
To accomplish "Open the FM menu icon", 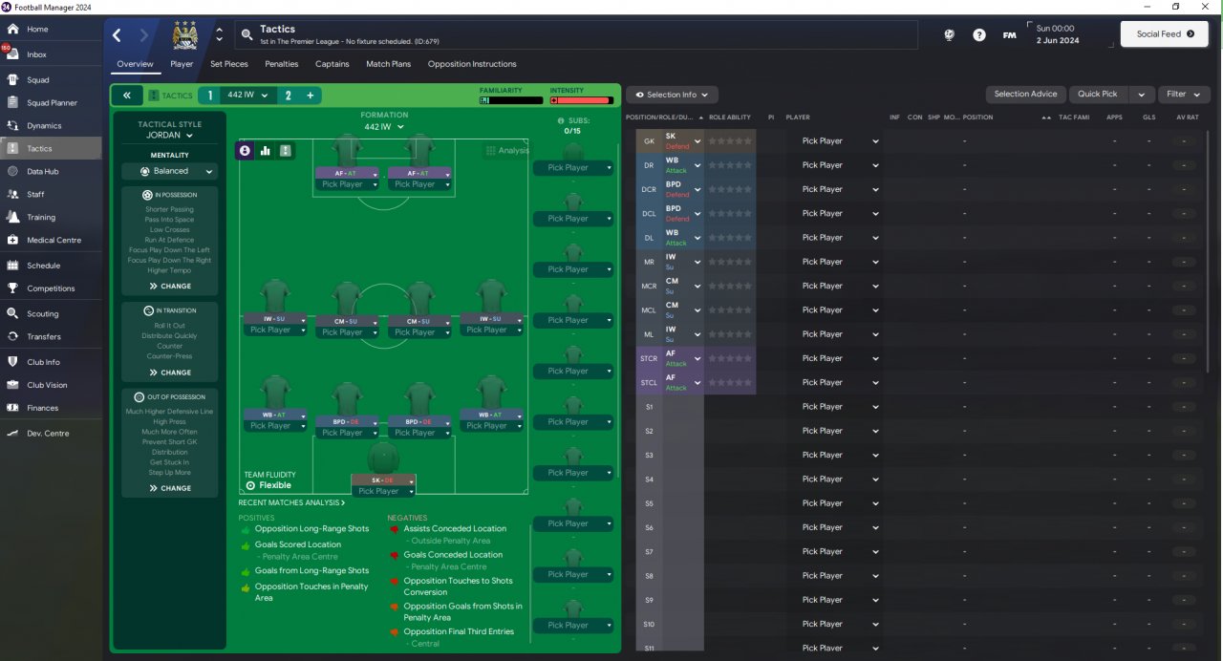I will tap(1010, 34).
